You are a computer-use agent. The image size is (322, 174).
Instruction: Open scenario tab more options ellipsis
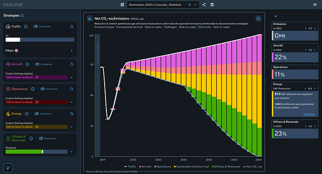tap(195, 5)
